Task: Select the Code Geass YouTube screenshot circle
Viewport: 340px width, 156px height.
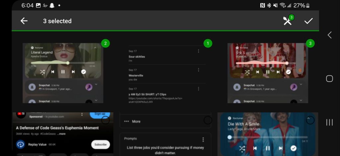Action: click(x=105, y=120)
